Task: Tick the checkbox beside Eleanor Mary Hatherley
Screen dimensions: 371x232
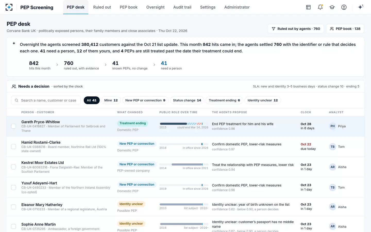Action: [14, 207]
